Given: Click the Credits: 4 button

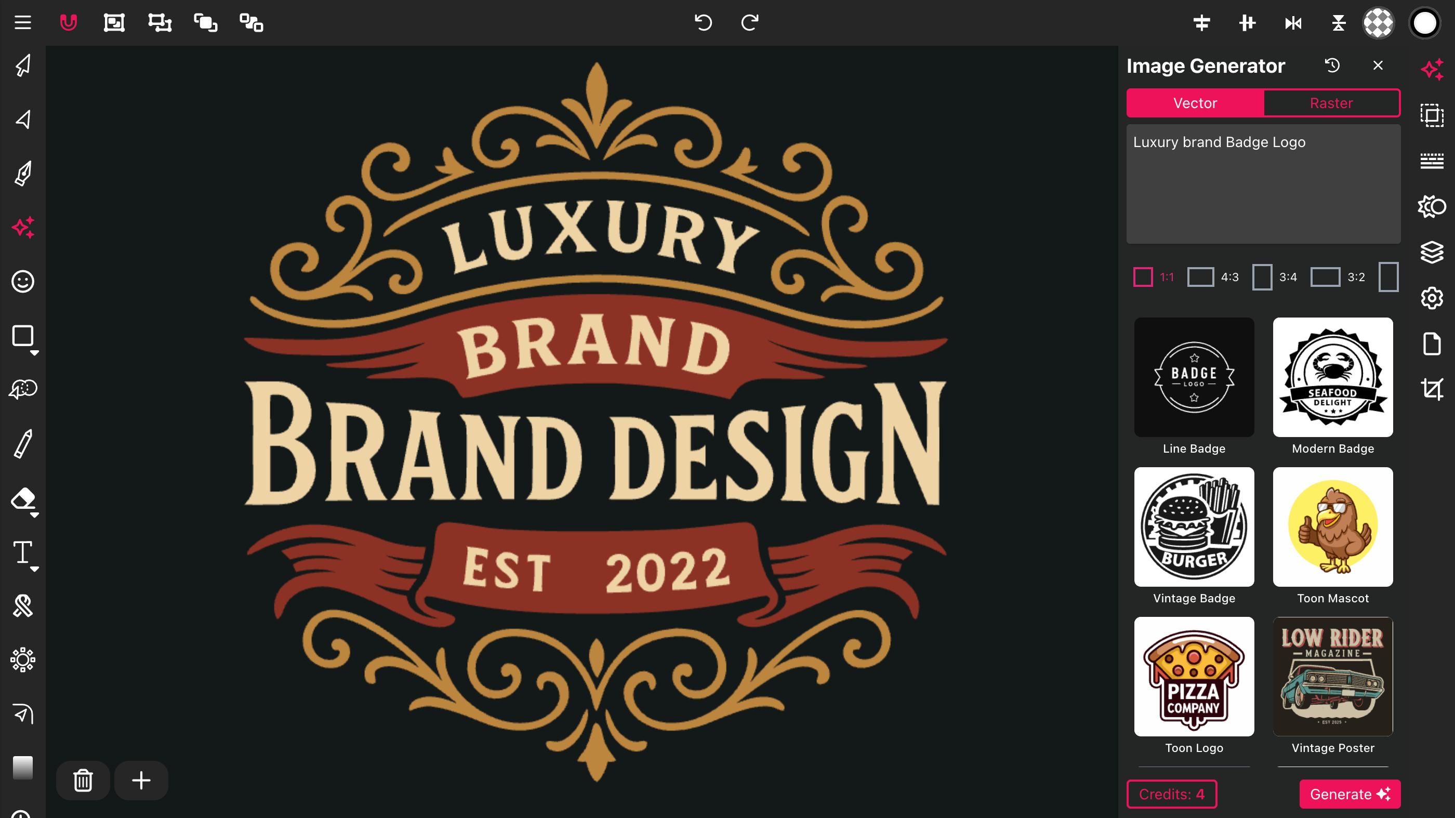Looking at the screenshot, I should click(x=1171, y=794).
